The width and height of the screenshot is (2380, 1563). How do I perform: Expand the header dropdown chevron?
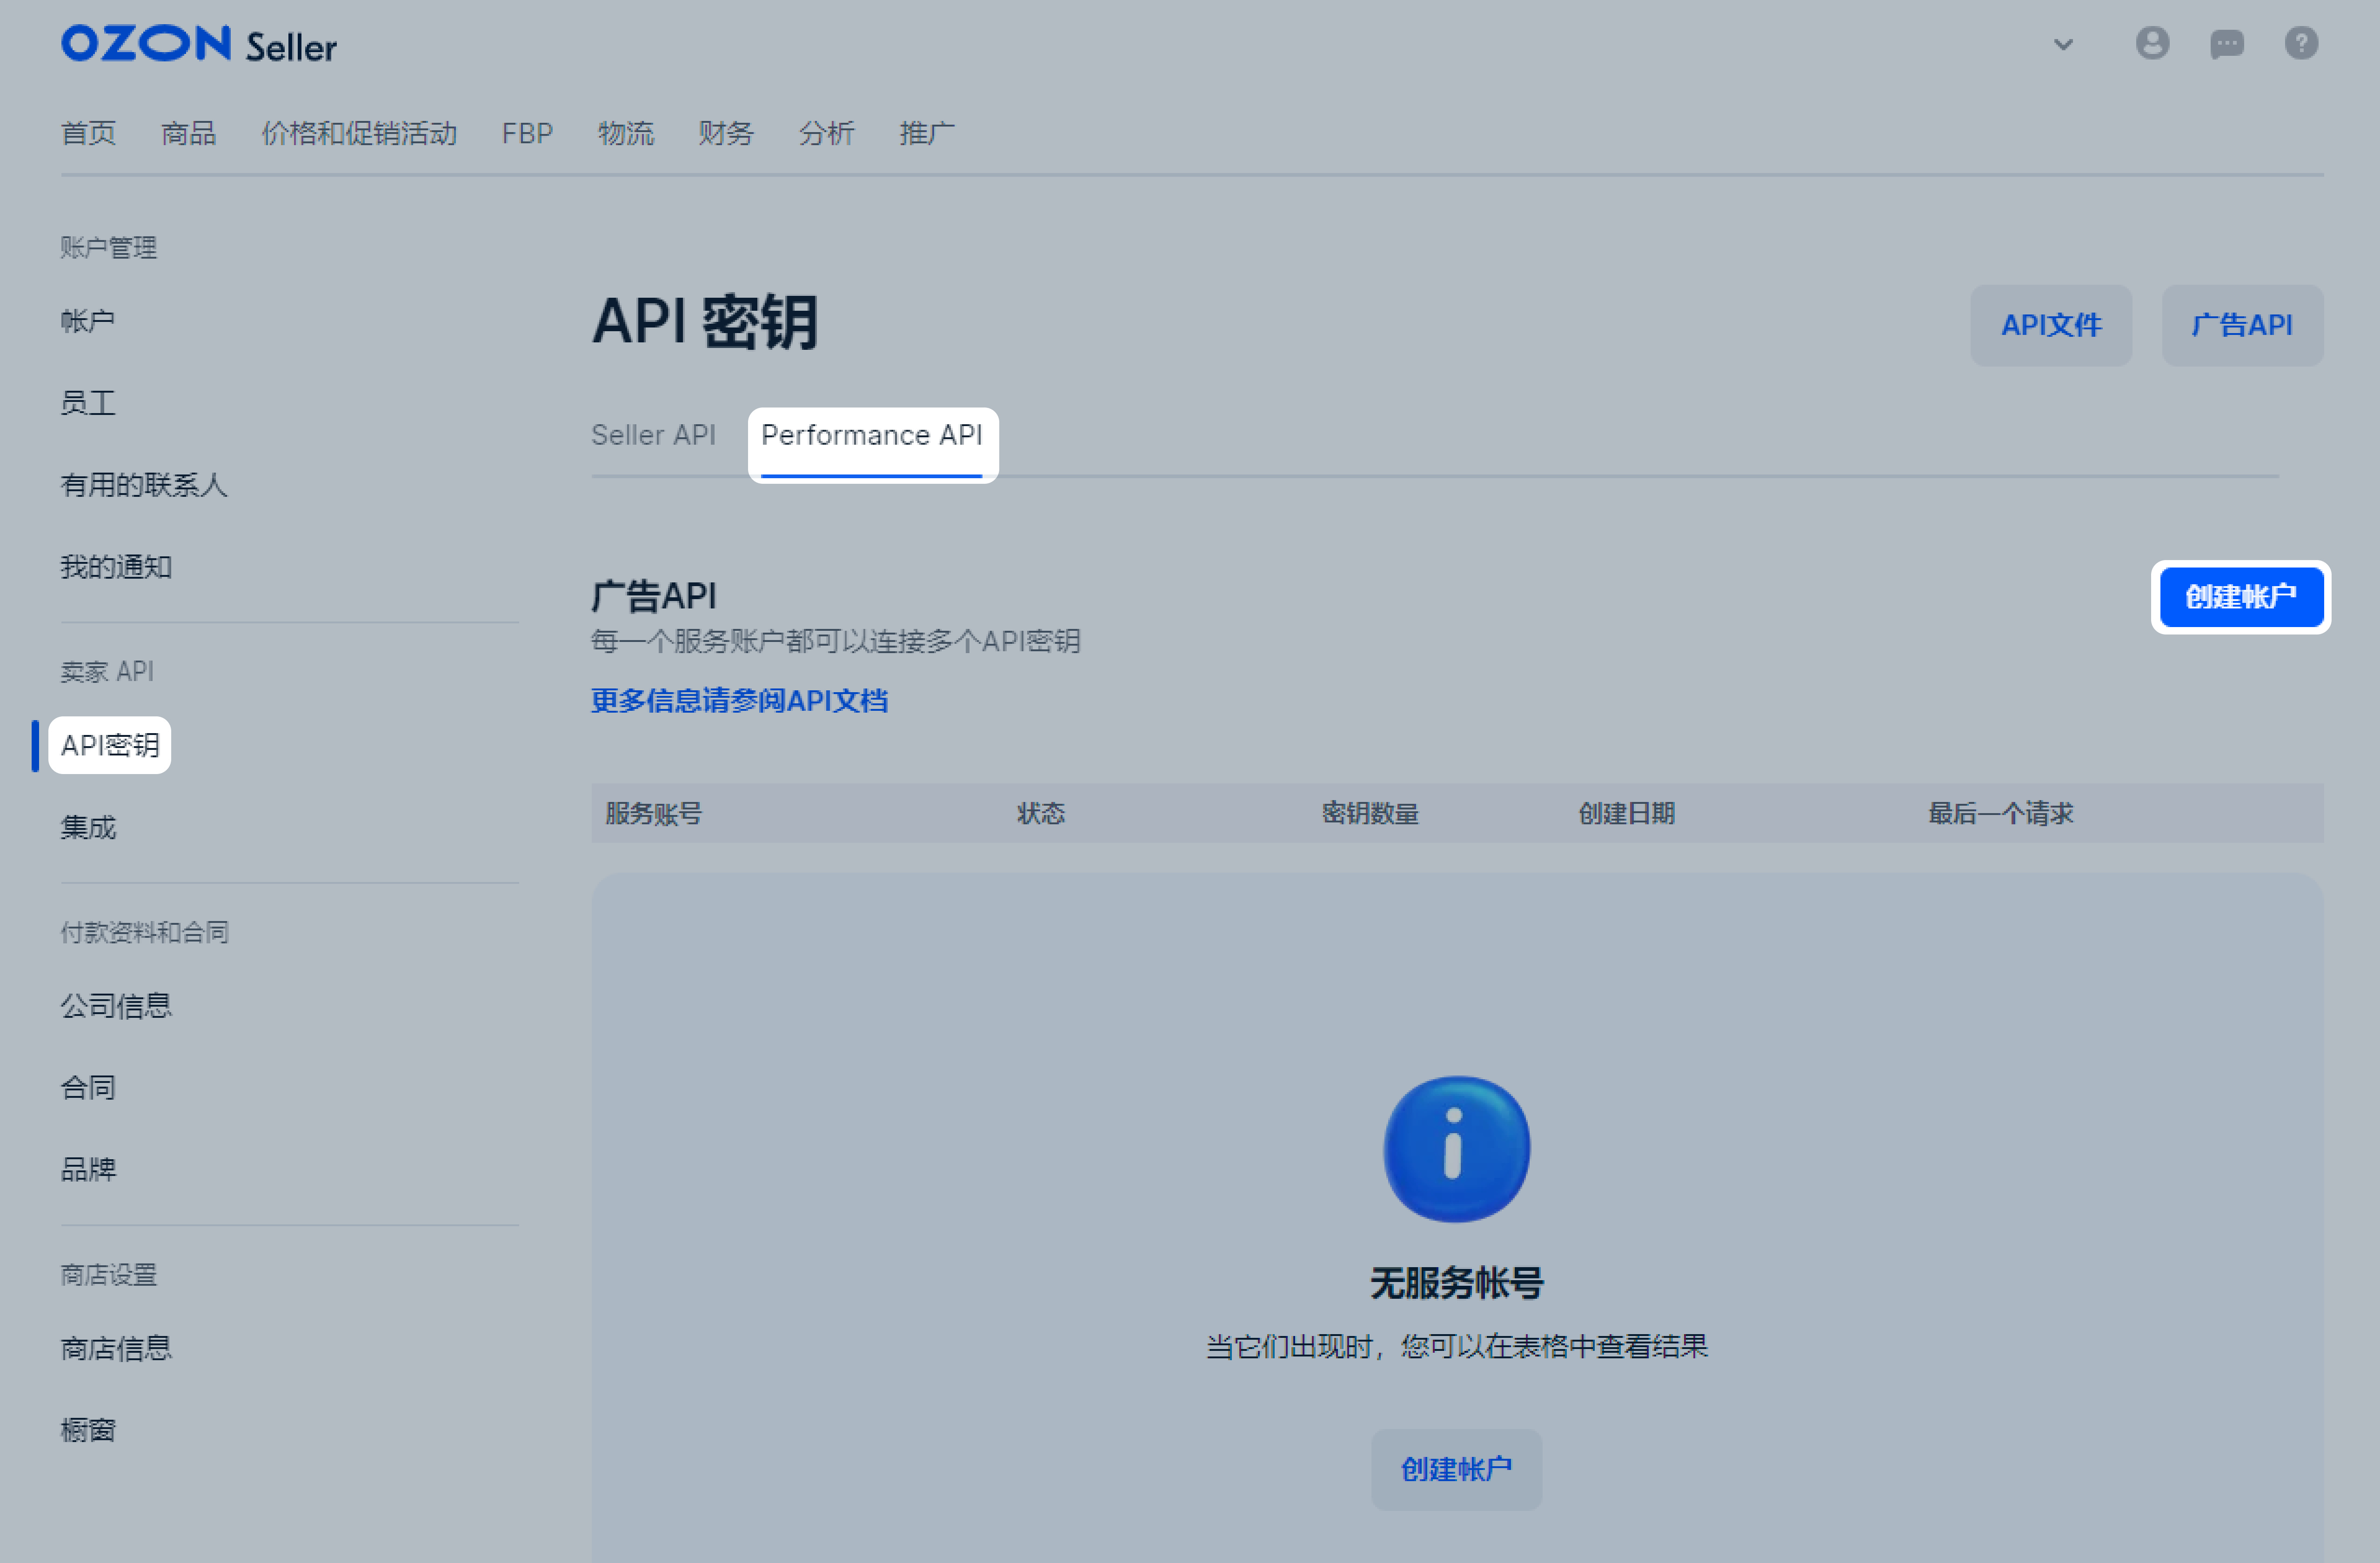coord(2063,44)
